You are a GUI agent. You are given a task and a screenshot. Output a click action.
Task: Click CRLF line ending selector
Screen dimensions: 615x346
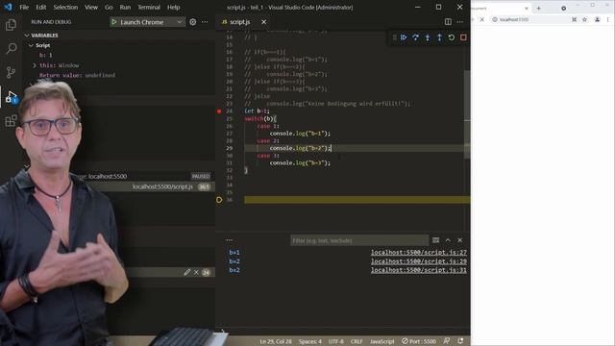tap(357, 341)
